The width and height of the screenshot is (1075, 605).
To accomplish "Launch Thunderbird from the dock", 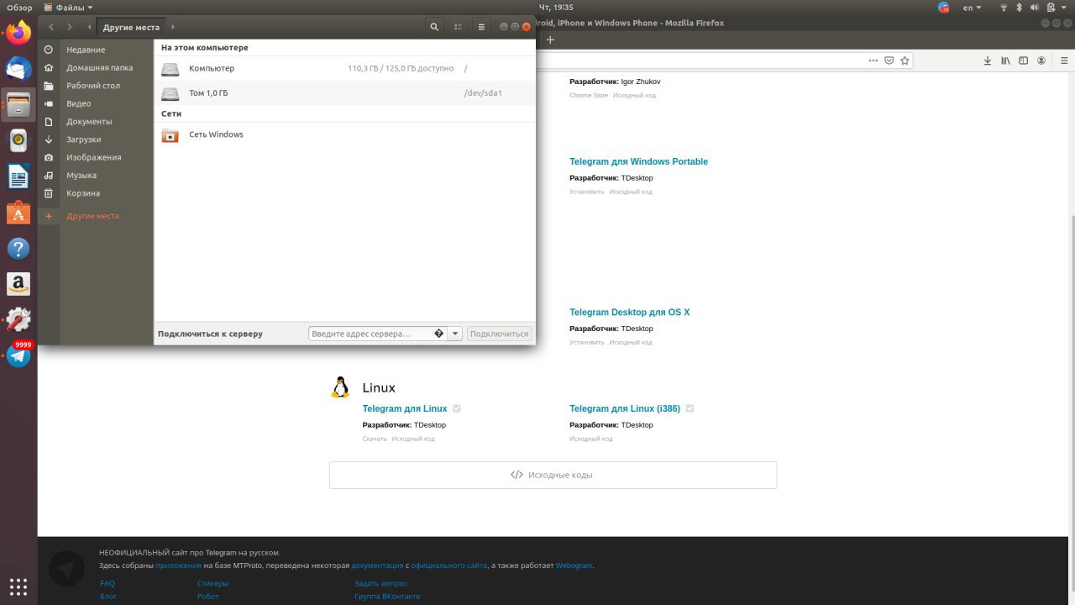I will [x=18, y=69].
